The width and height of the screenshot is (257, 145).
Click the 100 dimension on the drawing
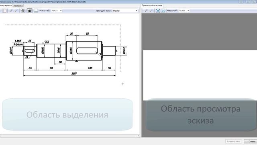90,68
